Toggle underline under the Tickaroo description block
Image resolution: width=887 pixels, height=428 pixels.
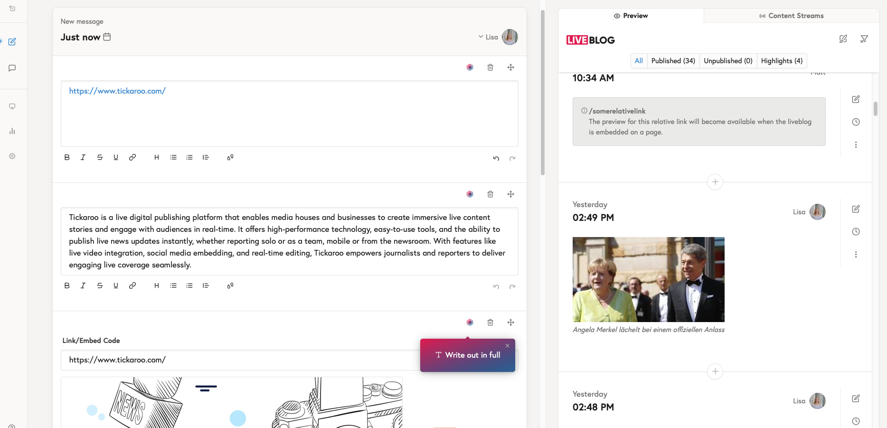point(116,285)
